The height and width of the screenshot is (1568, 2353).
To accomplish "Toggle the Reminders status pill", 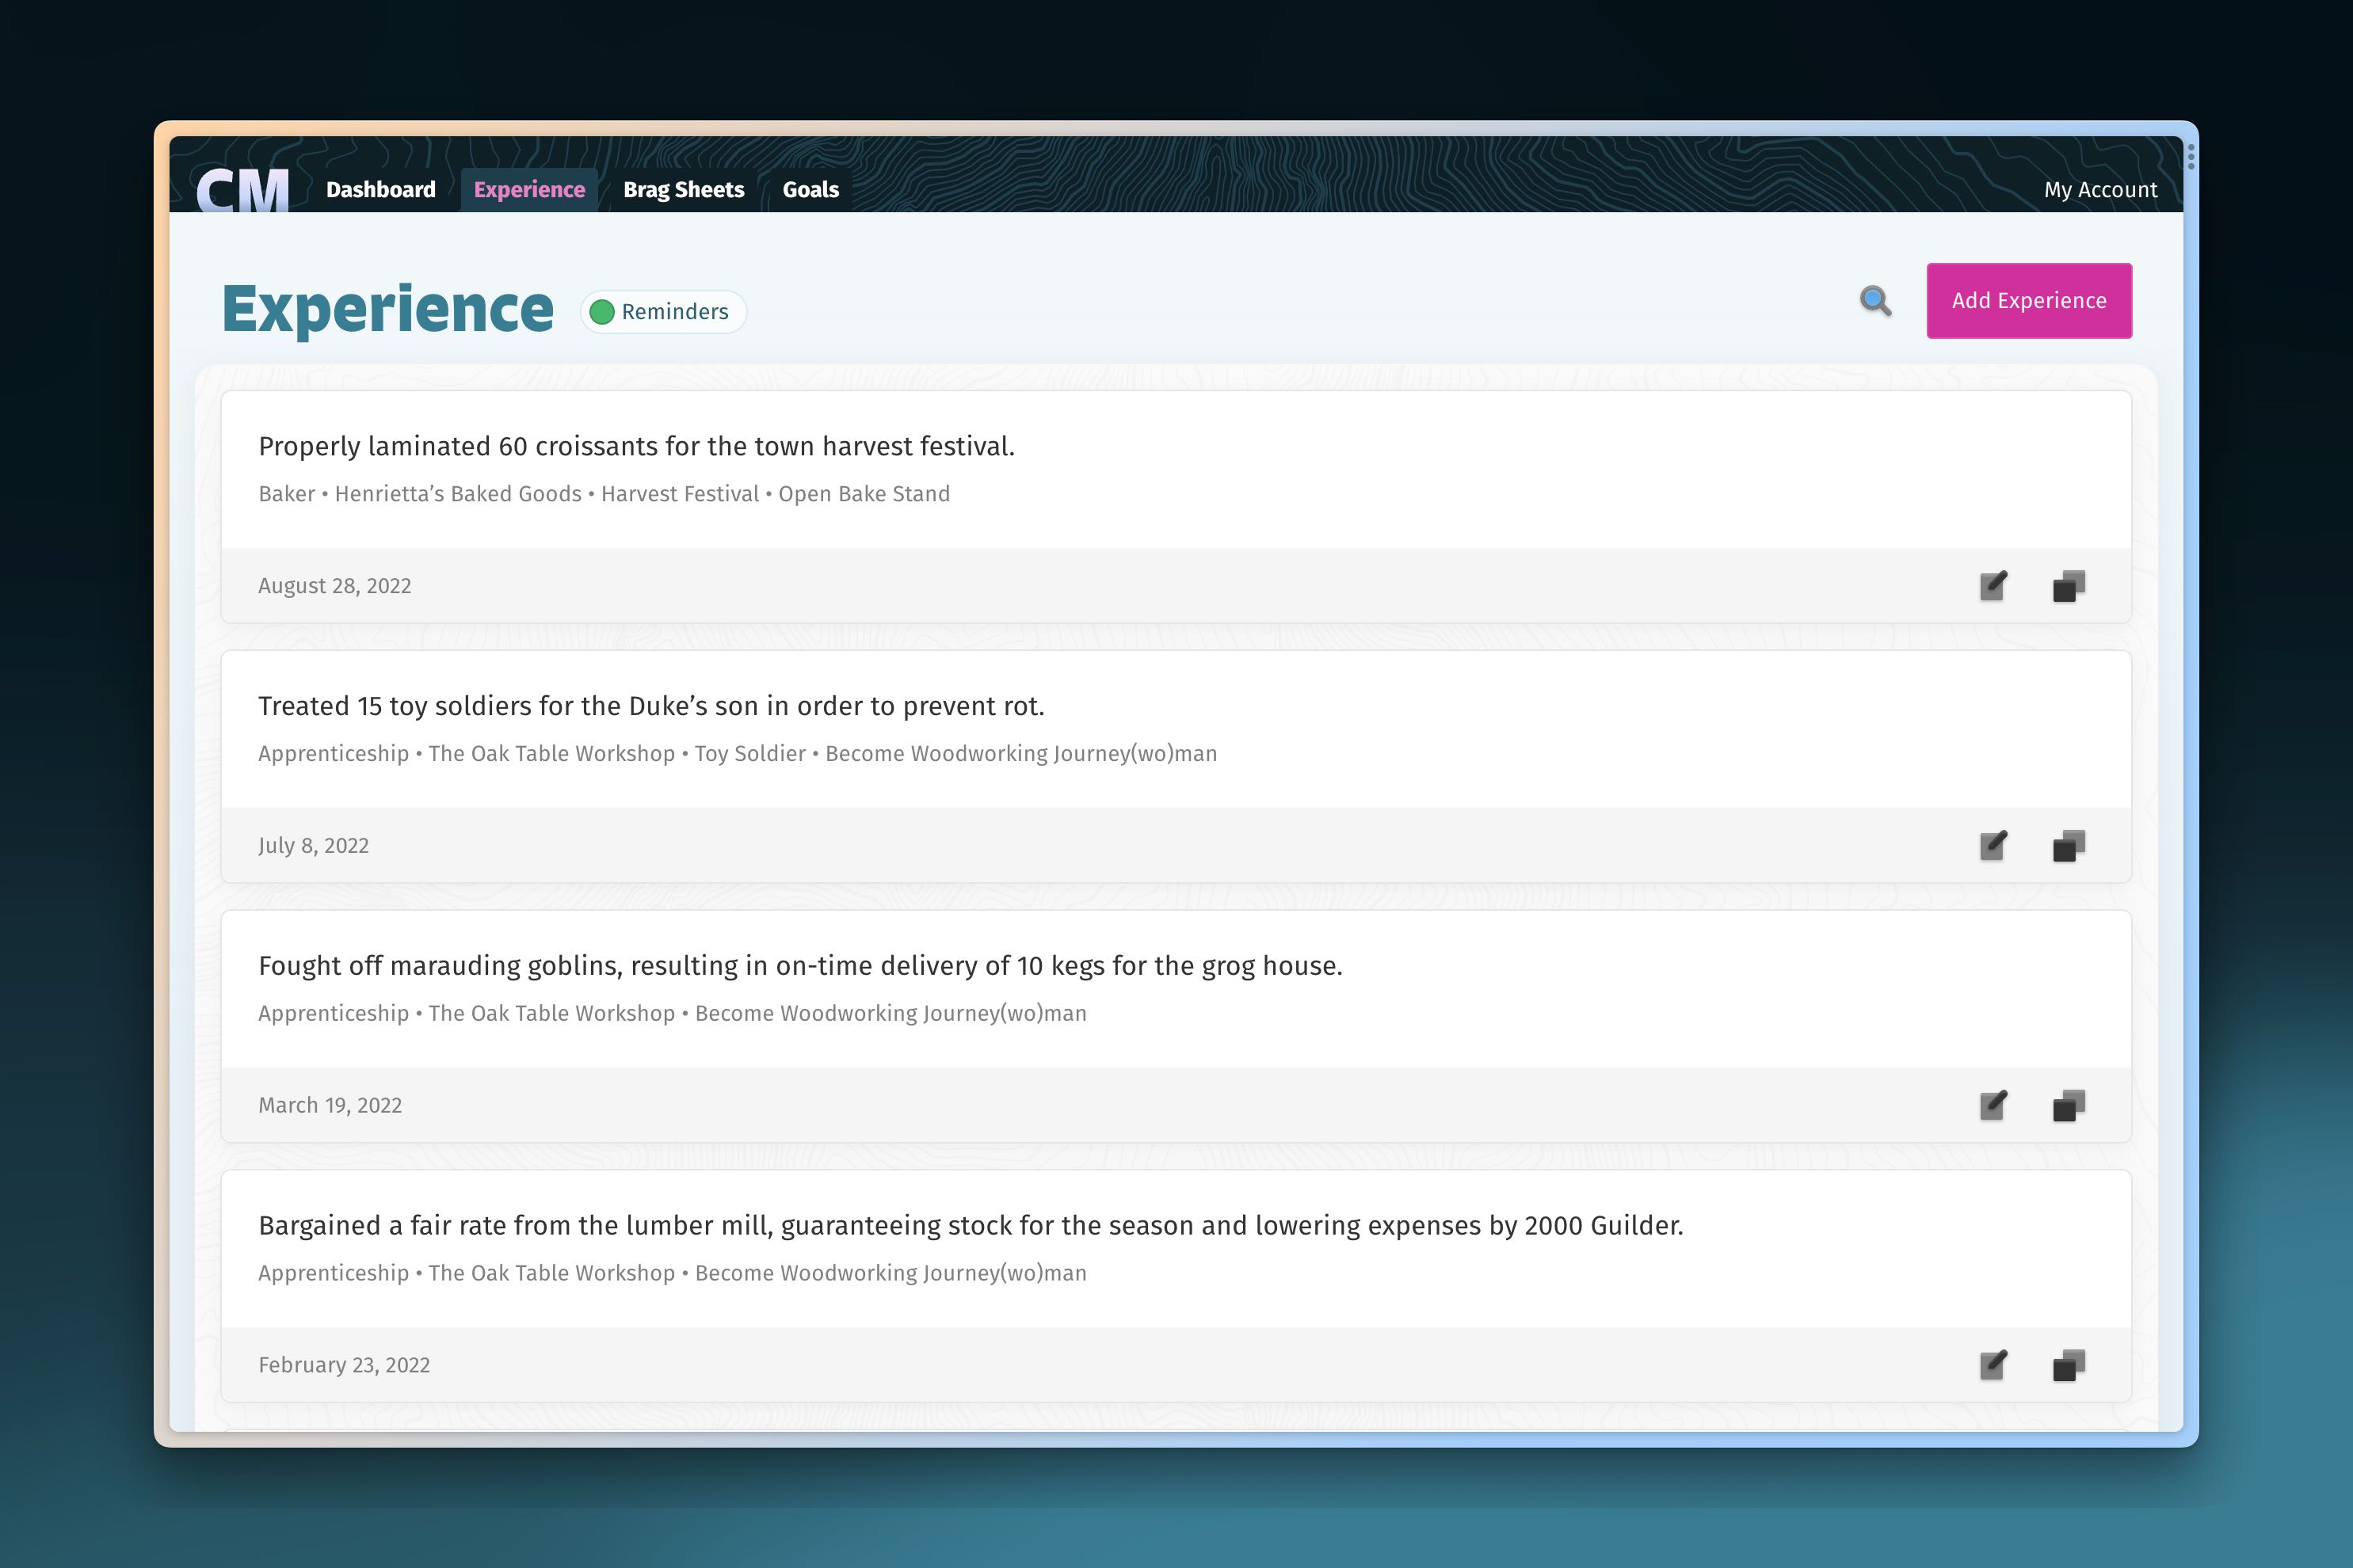I will tap(663, 312).
